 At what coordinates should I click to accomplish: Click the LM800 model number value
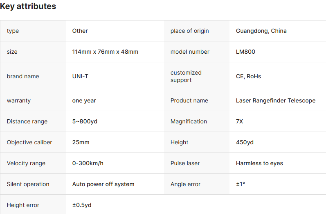[x=245, y=52]
